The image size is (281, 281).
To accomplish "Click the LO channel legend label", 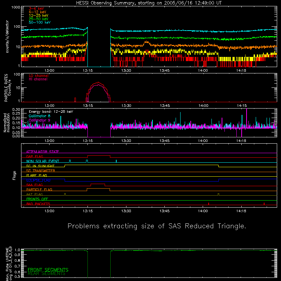I will (39, 76).
